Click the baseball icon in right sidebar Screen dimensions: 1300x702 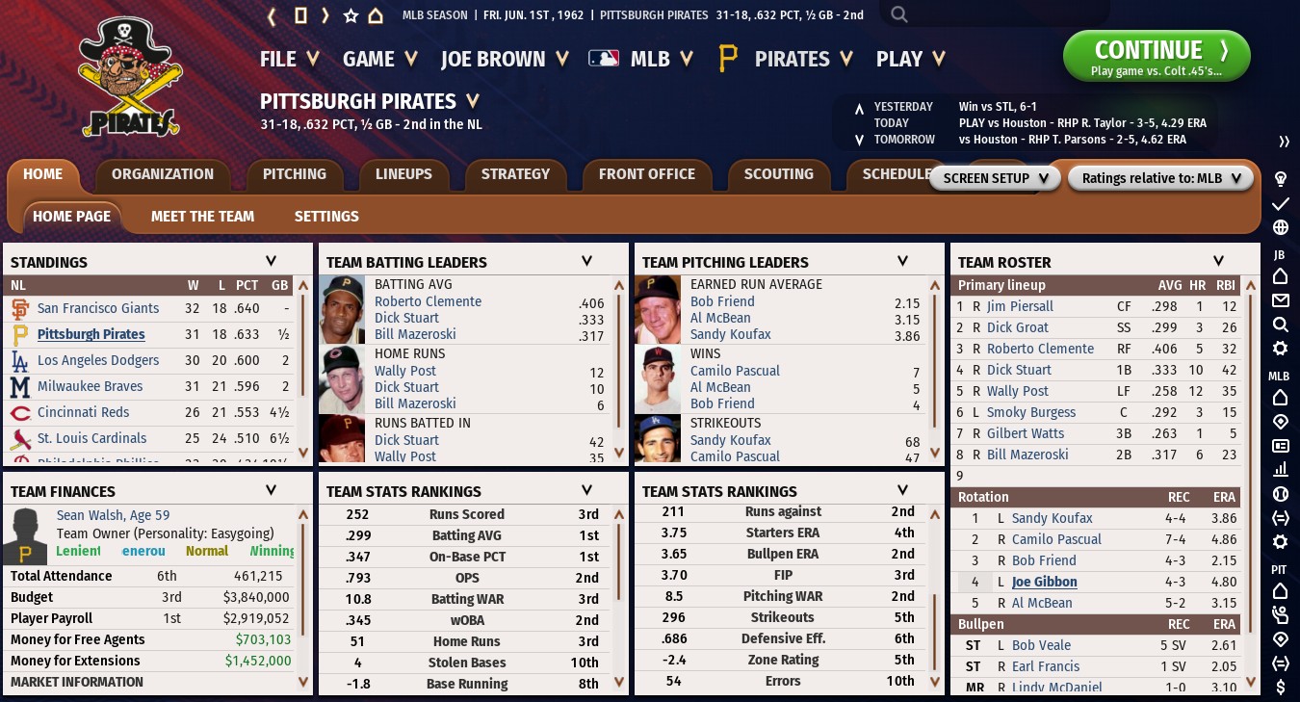coord(1281,494)
